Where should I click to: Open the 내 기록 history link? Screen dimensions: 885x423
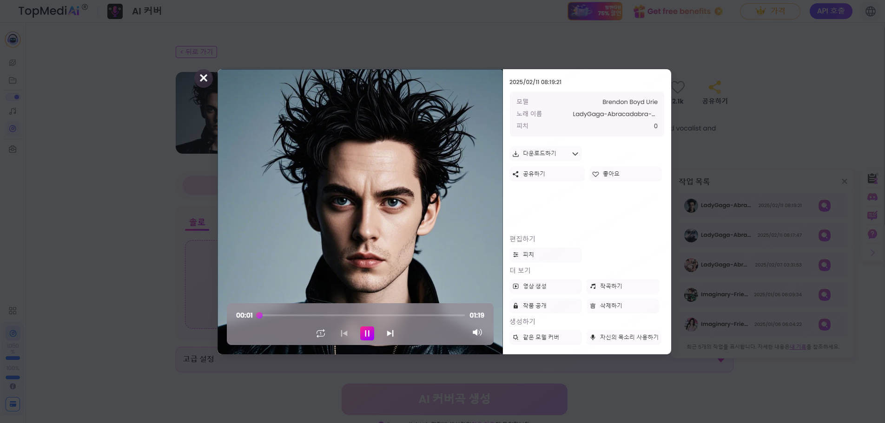click(x=798, y=347)
